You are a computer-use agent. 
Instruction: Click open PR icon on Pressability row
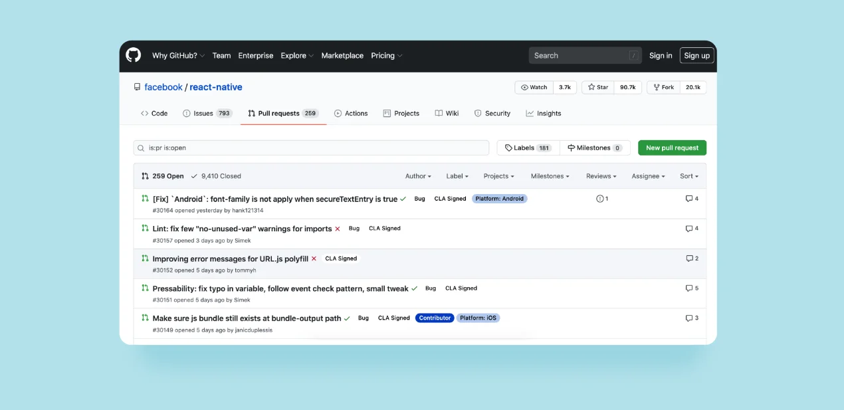coord(145,288)
